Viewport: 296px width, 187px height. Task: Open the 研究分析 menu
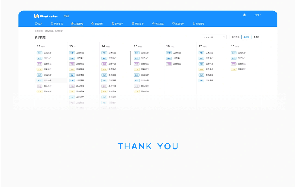click(138, 24)
